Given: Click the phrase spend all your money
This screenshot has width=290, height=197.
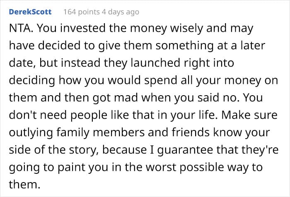Looking at the screenshot, I should 203,80.
